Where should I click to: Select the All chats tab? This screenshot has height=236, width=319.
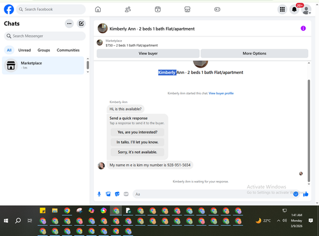[9, 50]
